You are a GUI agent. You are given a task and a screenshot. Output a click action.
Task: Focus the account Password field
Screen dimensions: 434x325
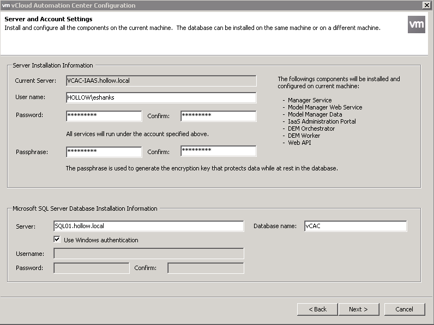pos(104,116)
